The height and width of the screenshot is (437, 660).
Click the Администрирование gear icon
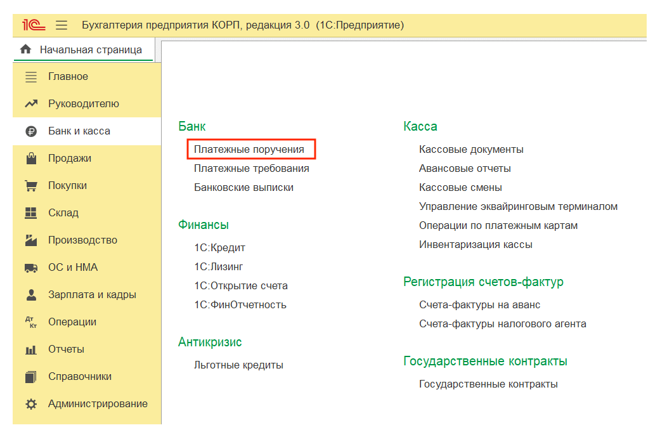click(31, 404)
